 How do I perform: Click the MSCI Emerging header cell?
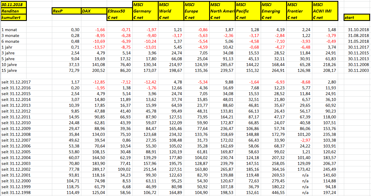273,11
